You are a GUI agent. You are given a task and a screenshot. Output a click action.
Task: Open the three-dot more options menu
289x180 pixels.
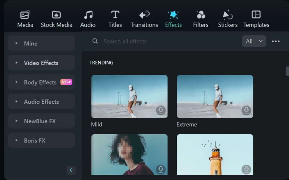click(275, 41)
